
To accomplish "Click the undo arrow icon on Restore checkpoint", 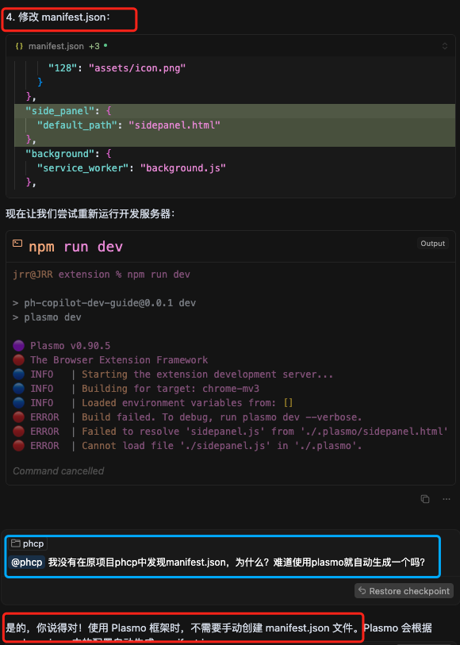I will [x=362, y=591].
